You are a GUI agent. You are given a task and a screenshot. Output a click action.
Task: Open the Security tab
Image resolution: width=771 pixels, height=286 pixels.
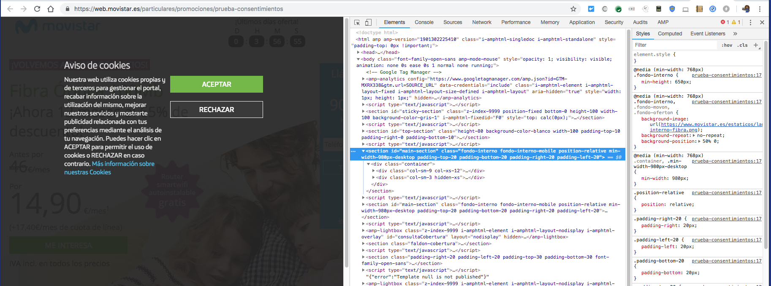pyautogui.click(x=614, y=22)
